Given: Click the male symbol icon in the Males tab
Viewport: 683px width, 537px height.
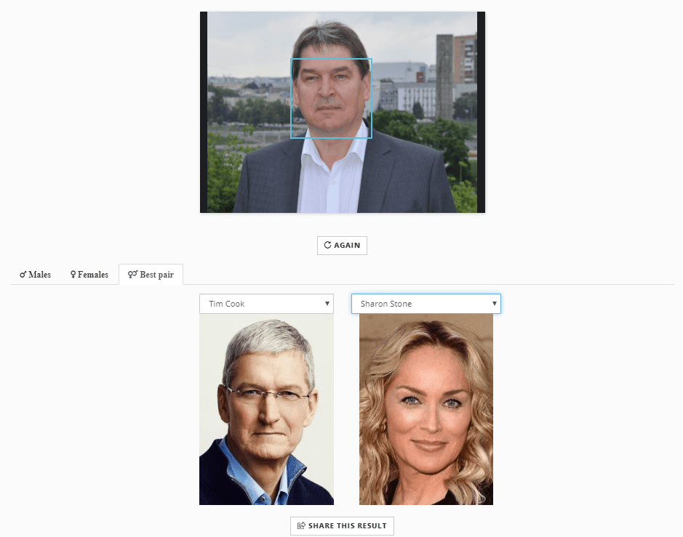Looking at the screenshot, I should pyautogui.click(x=23, y=275).
